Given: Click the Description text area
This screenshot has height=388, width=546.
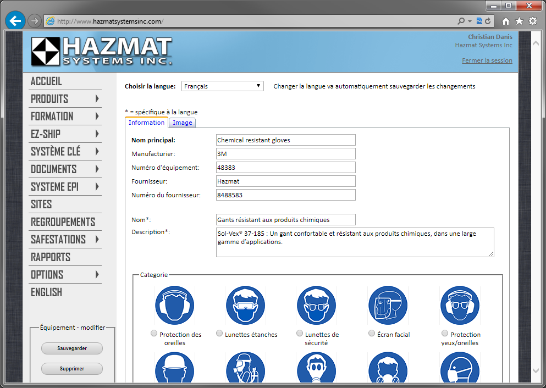Looking at the screenshot, I should (x=355, y=242).
